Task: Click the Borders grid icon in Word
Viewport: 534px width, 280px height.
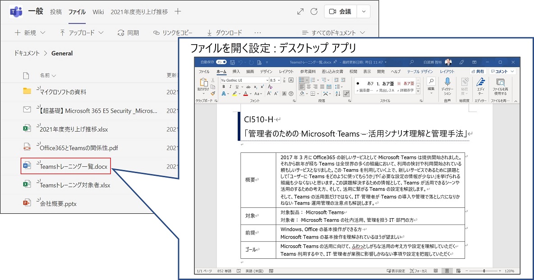Action: click(313, 94)
